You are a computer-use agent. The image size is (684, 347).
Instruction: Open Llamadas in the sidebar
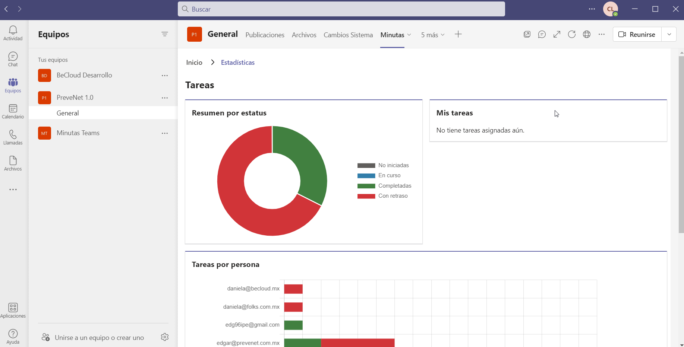point(13,137)
